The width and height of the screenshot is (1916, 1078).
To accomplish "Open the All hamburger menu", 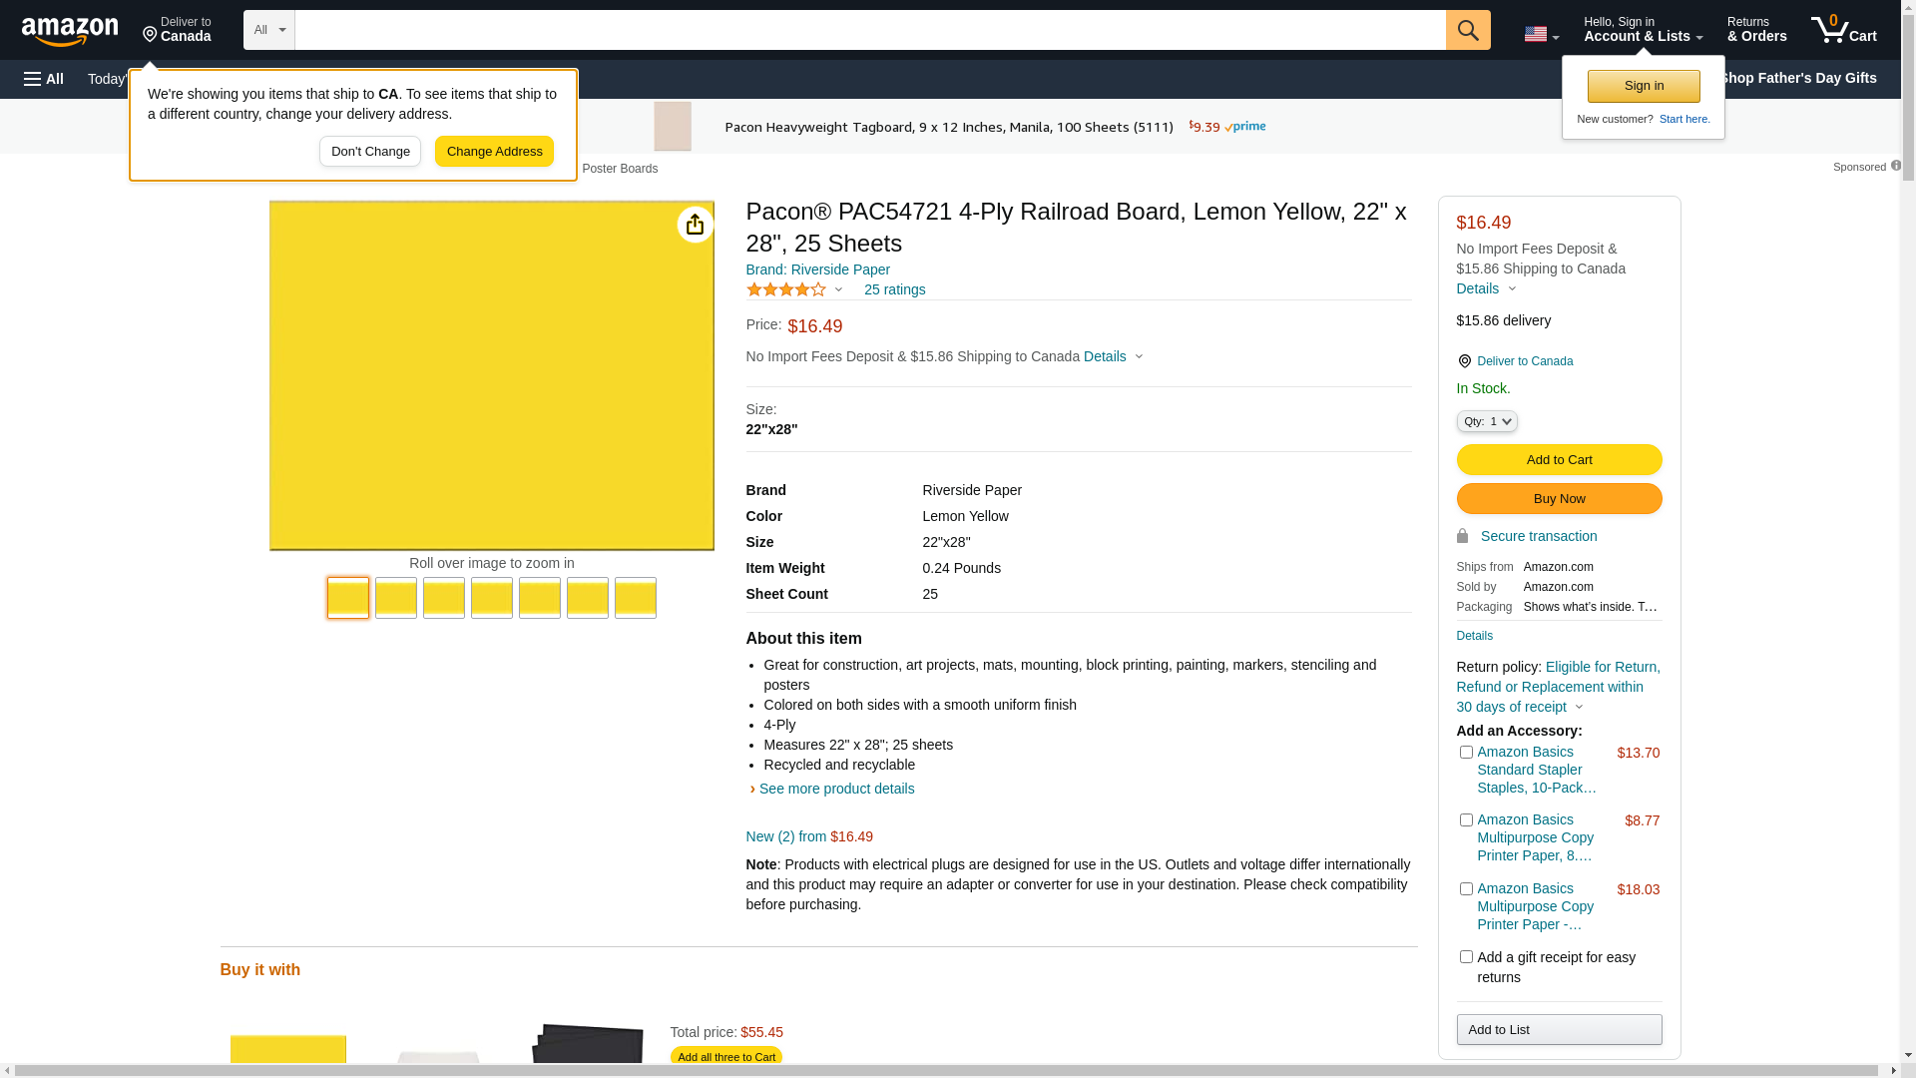I will click(x=44, y=79).
